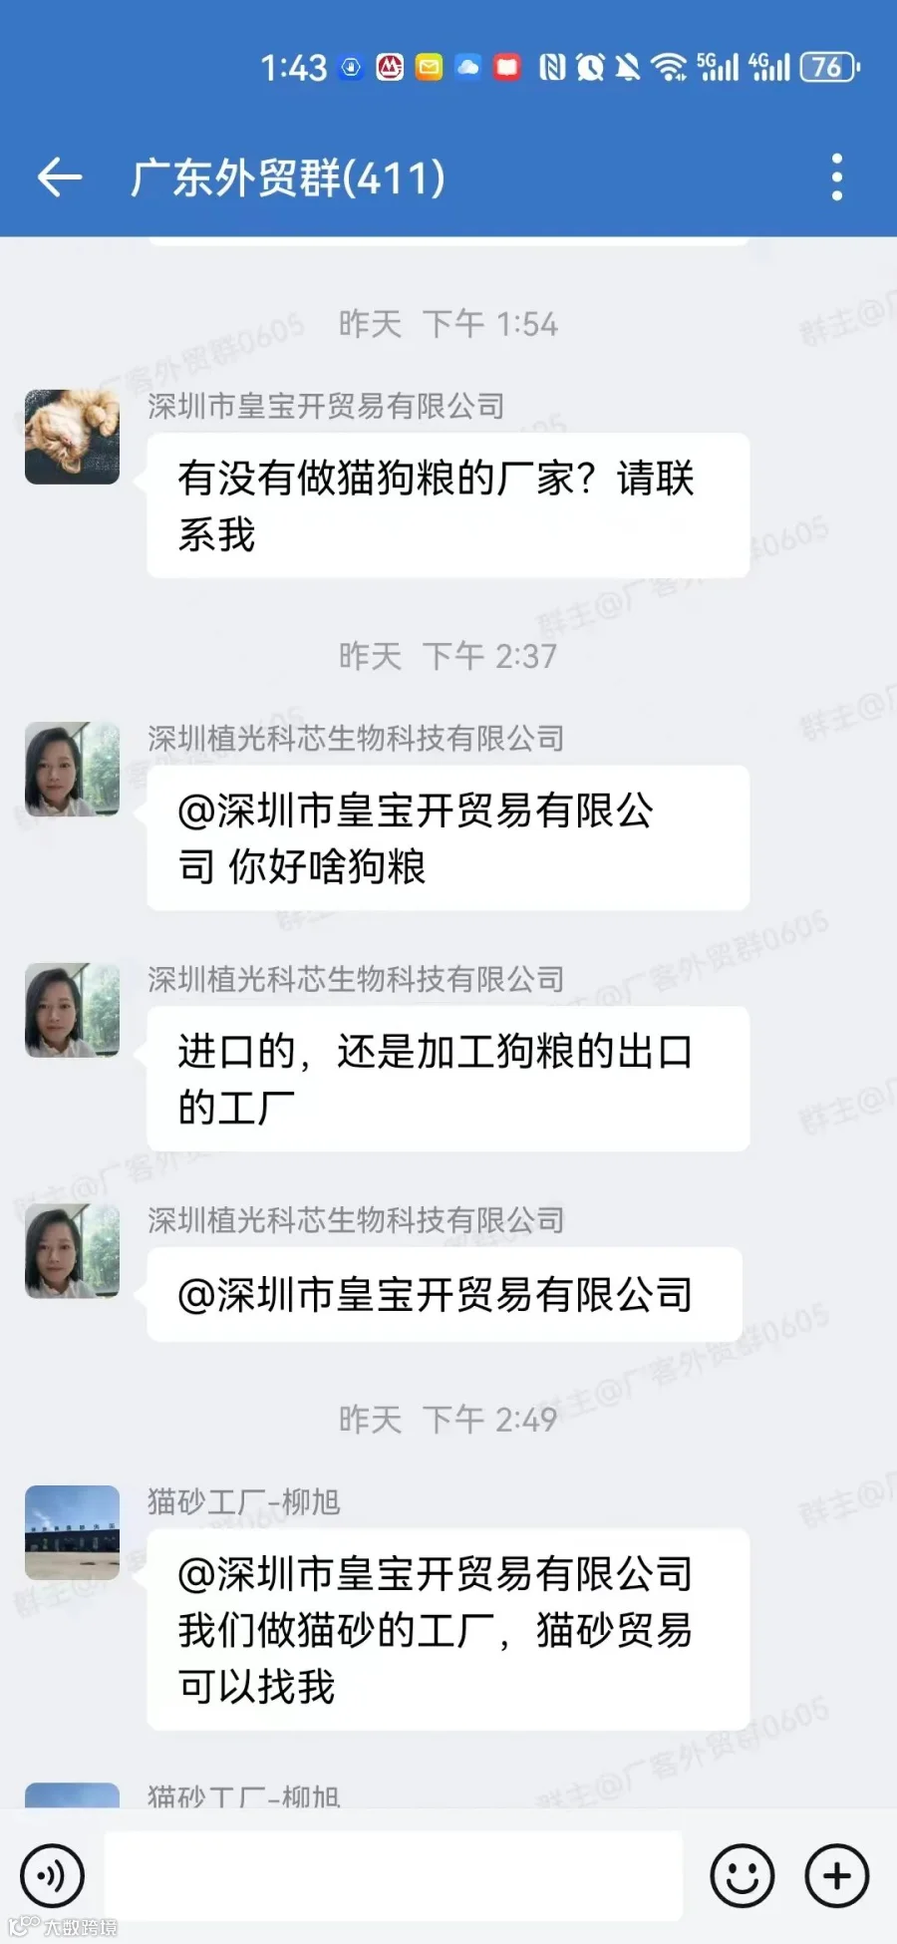This screenshot has height=1944, width=897.
Task: Switch to voice input mode icon
Action: [53, 1876]
